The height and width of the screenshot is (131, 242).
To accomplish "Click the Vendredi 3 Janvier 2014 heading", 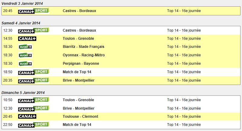I will point(22,3).
